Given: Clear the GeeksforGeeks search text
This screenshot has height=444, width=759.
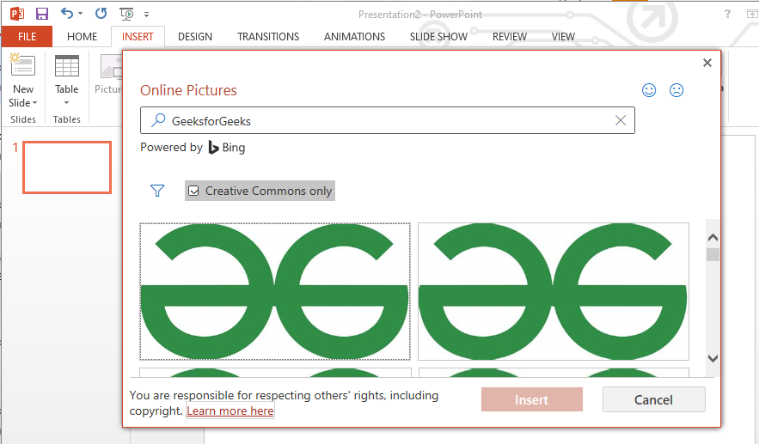Looking at the screenshot, I should point(621,121).
